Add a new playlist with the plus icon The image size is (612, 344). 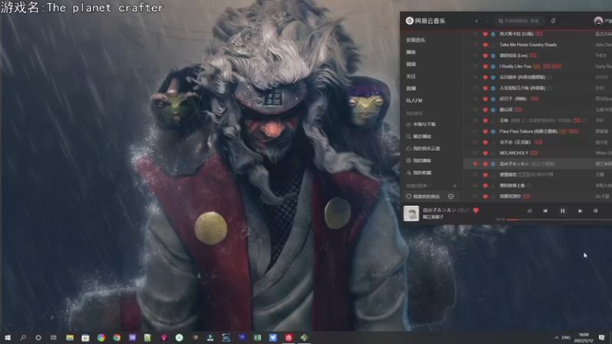click(x=454, y=186)
